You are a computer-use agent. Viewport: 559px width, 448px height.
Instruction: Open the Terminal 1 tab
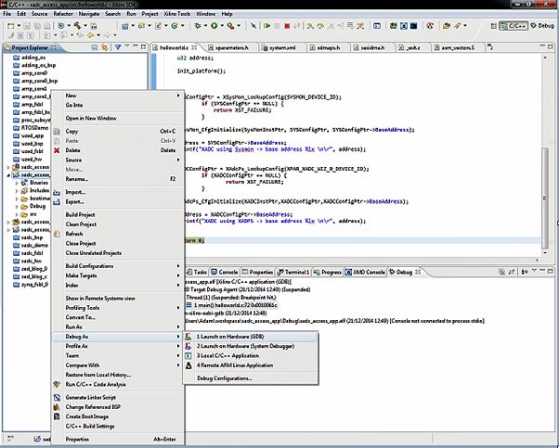(293, 272)
